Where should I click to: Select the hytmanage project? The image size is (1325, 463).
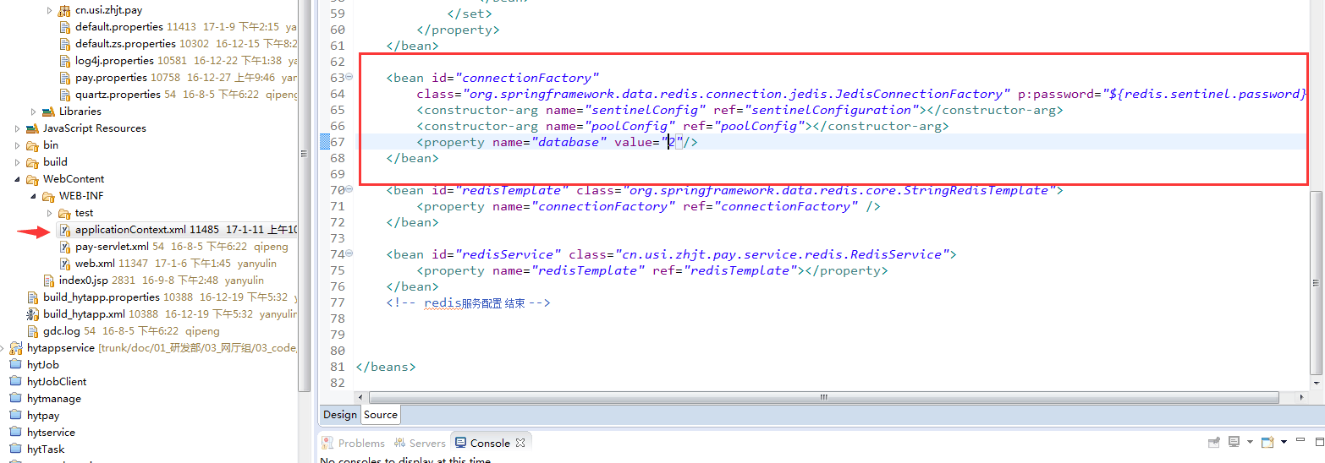pyautogui.click(x=54, y=399)
